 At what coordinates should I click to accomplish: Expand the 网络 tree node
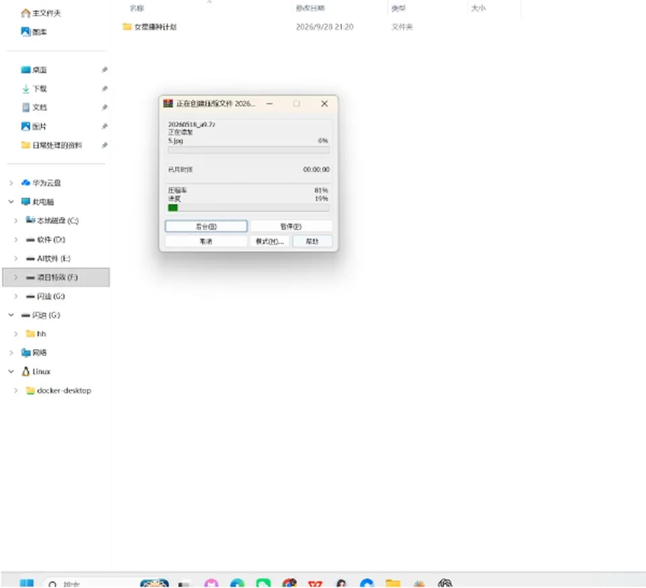click(x=11, y=353)
